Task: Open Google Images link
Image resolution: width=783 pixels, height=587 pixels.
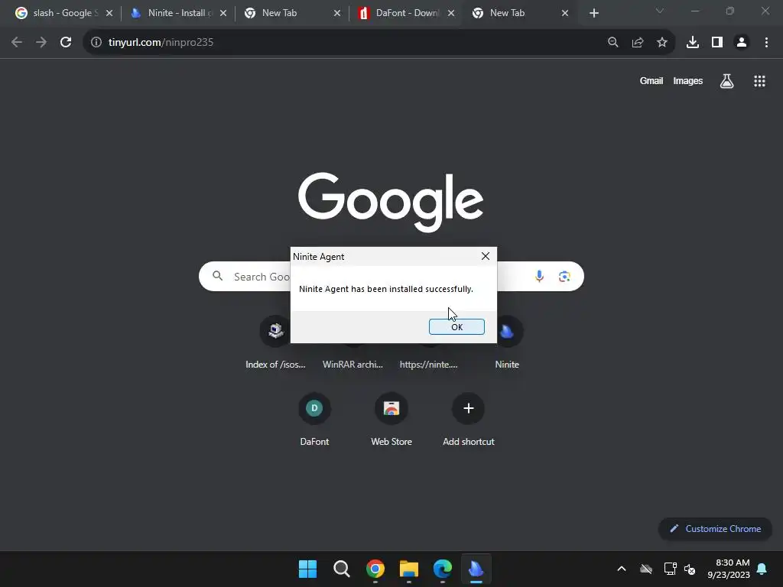Action: tap(687, 81)
